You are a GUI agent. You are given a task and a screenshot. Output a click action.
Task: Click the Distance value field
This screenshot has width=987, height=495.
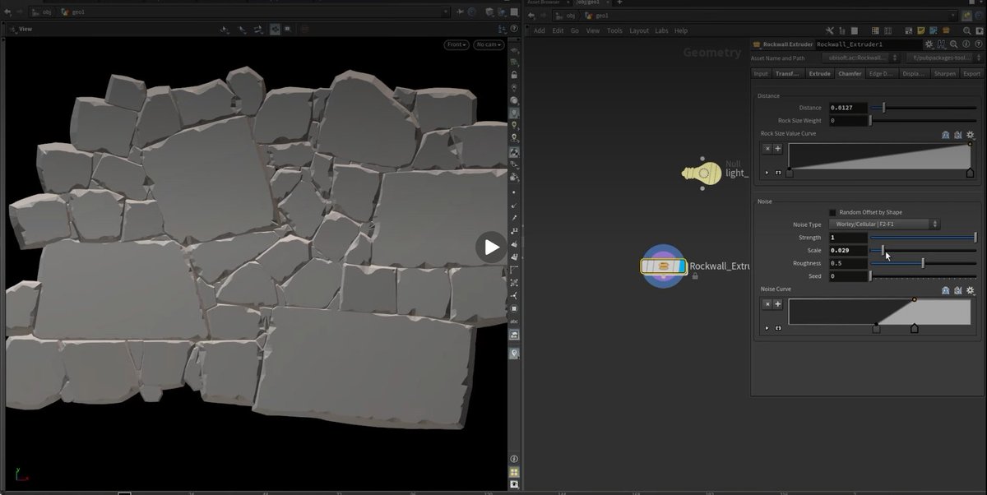(847, 108)
